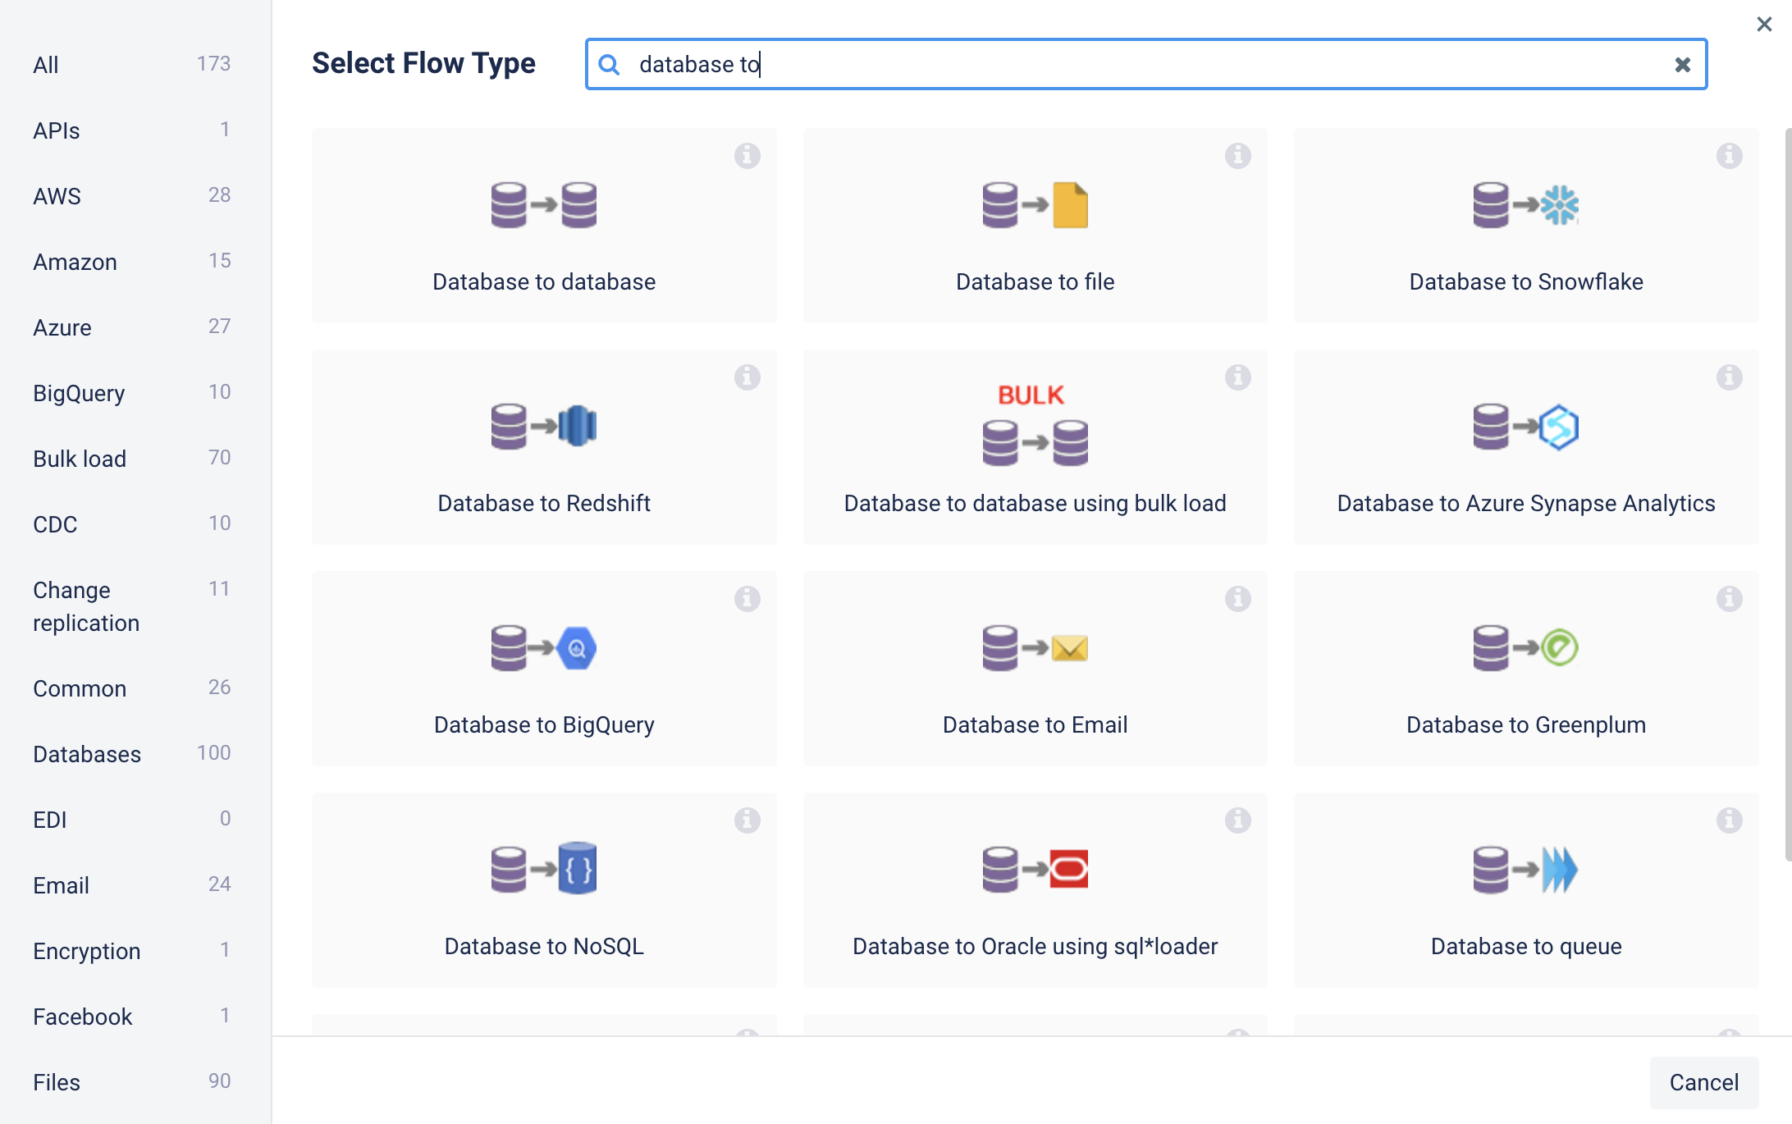Show All flow types category
Image resolution: width=1792 pixels, height=1124 pixels.
pyautogui.click(x=46, y=65)
